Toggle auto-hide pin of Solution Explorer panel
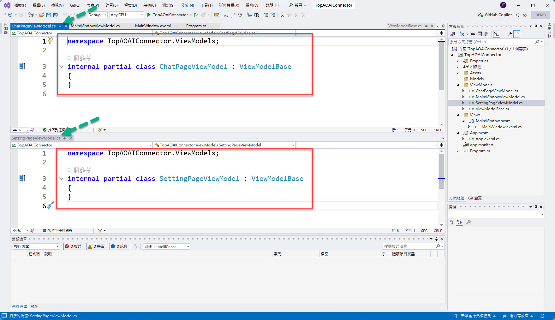 (536, 26)
